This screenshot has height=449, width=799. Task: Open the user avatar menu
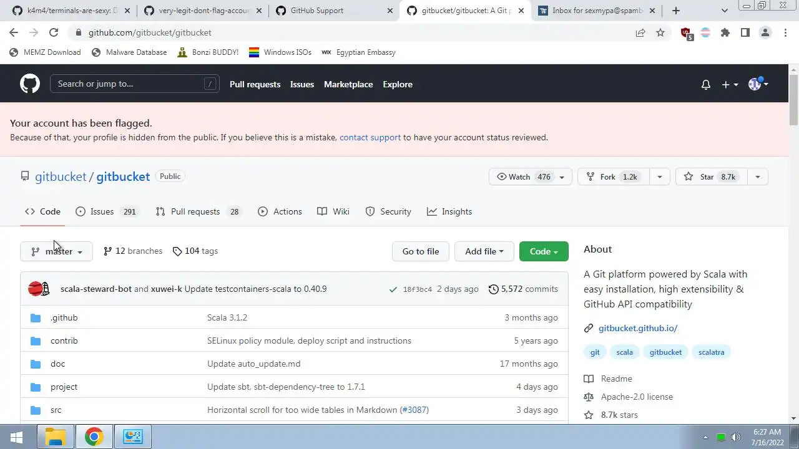click(758, 84)
